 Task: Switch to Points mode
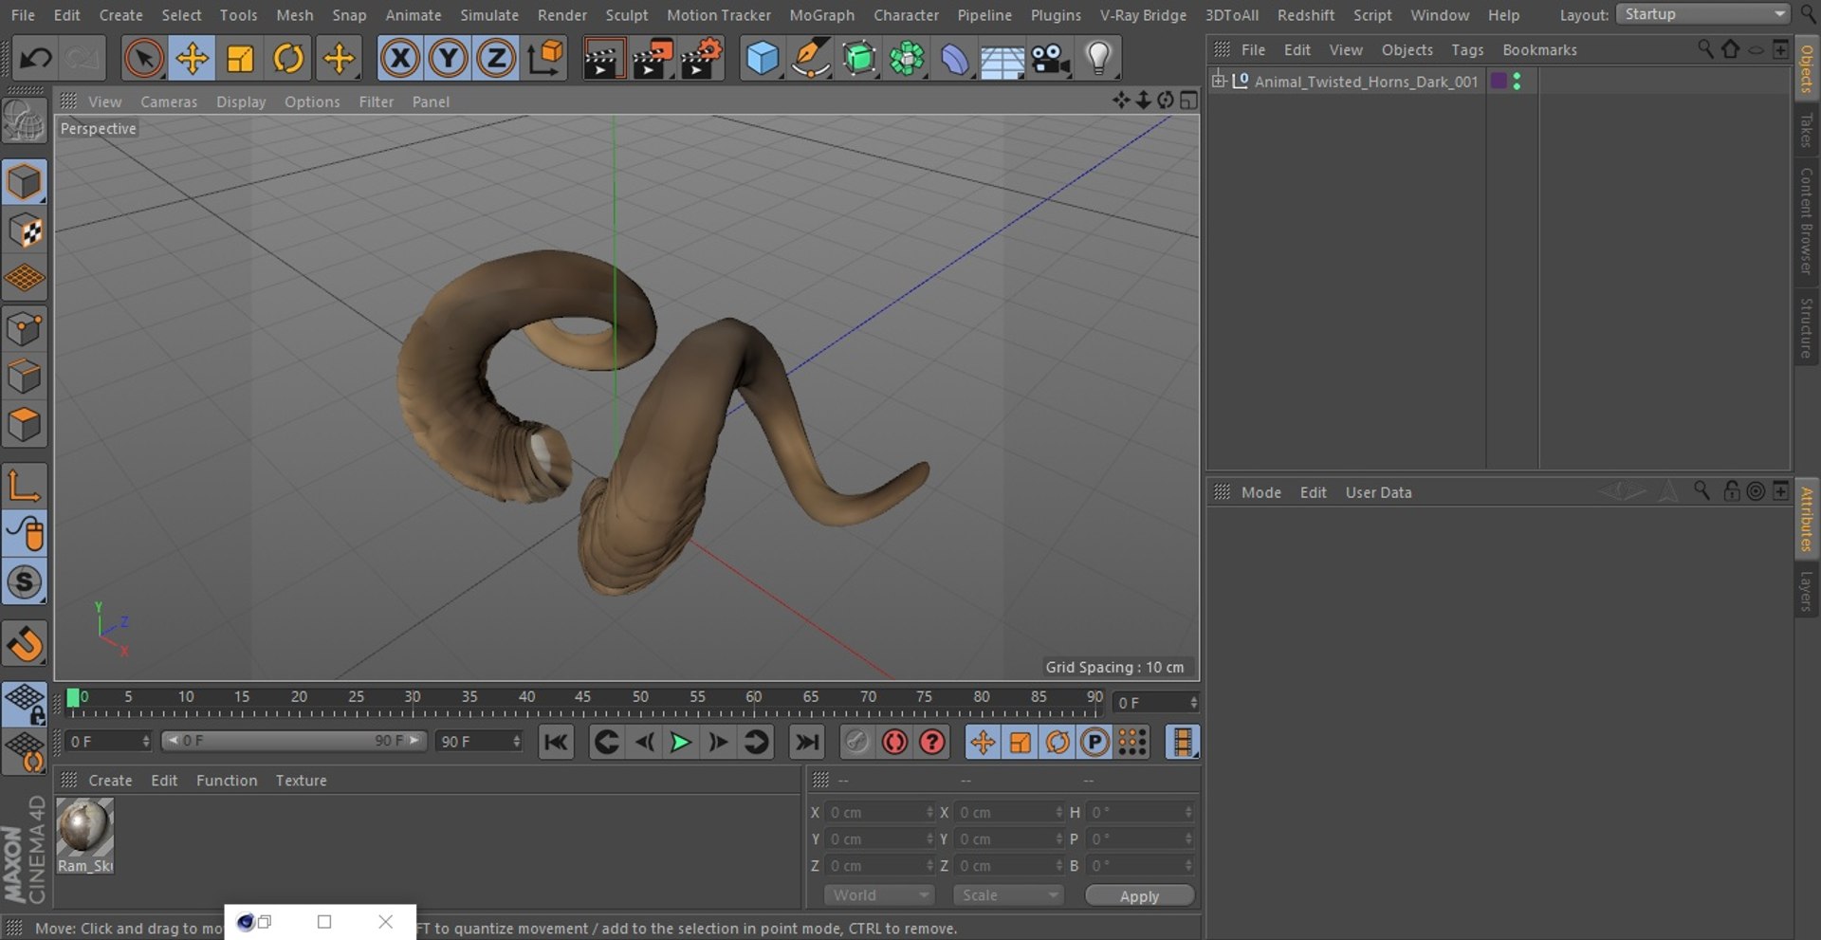coord(24,329)
